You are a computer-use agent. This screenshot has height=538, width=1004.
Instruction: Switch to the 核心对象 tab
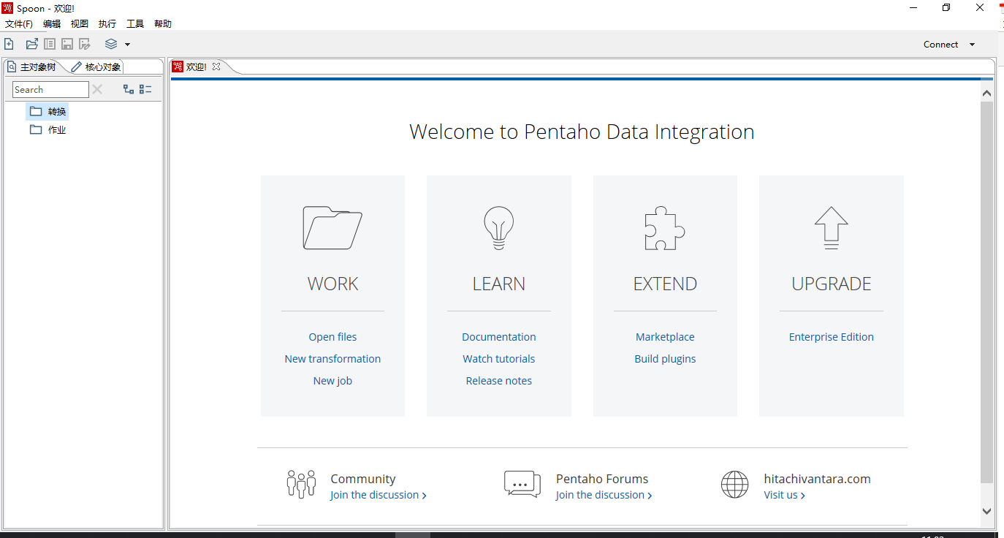coord(96,67)
